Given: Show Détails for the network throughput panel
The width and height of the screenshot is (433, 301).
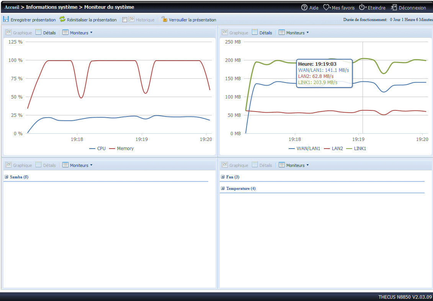Looking at the screenshot, I should pos(262,32).
